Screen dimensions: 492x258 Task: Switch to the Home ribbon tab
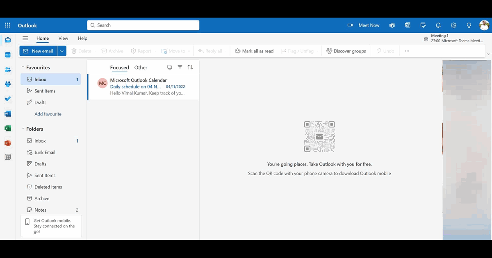[x=43, y=38]
